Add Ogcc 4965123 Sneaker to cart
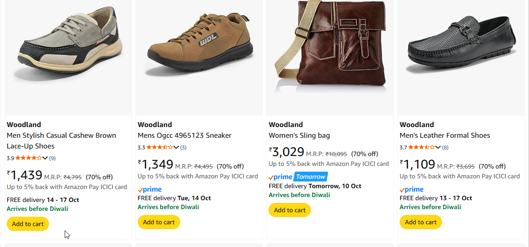Viewport: 529px width, 247px height. click(159, 222)
